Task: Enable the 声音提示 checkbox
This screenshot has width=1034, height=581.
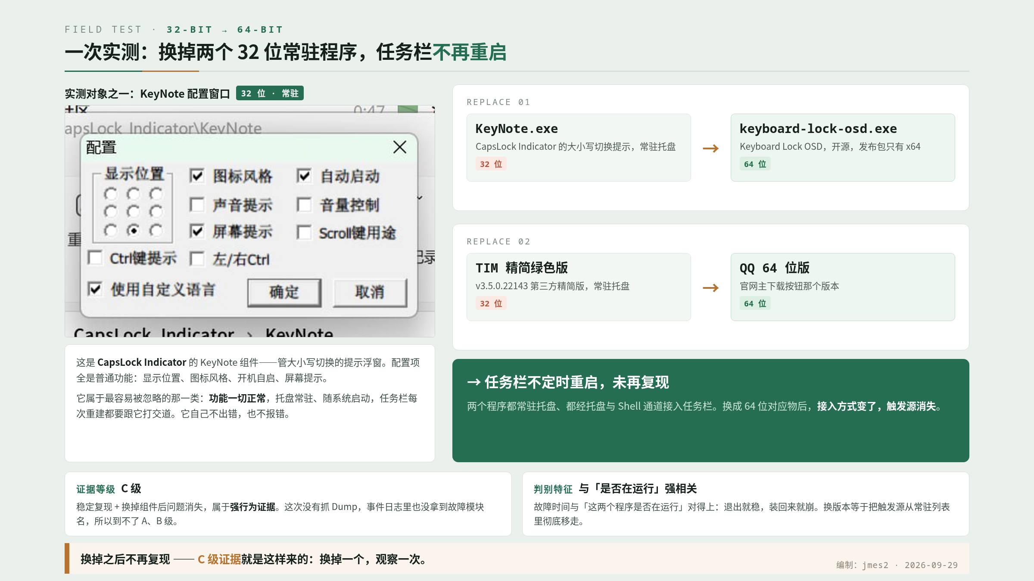Action: pyautogui.click(x=197, y=204)
